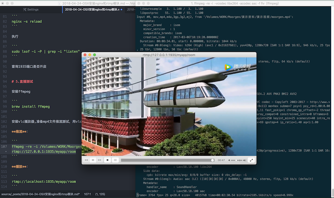The width and height of the screenshot is (334, 198).
Task: Zoom the VLC window with the green button
Action: click(x=95, y=55)
